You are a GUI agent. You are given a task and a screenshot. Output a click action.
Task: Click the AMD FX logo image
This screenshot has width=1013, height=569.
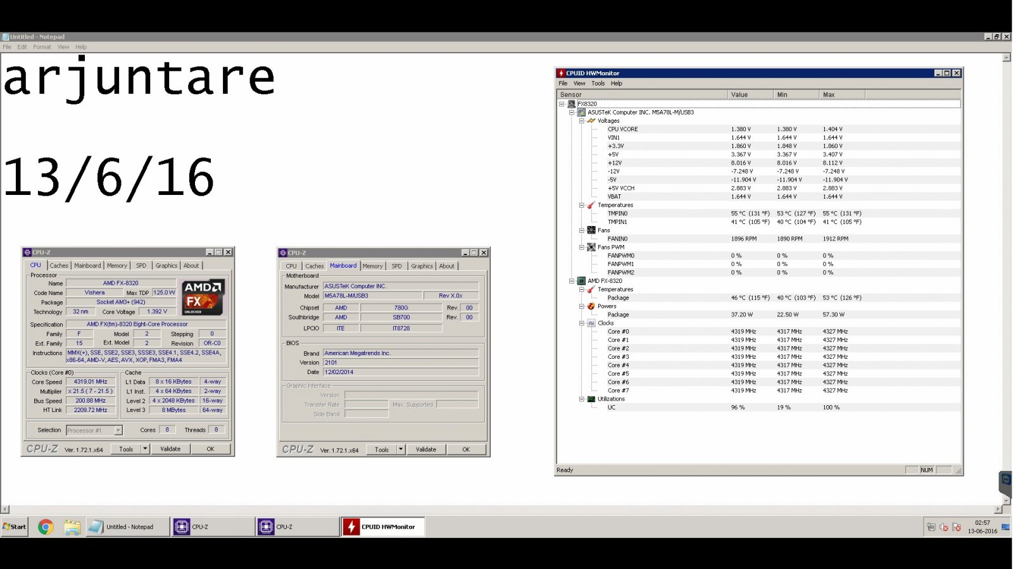(x=203, y=297)
